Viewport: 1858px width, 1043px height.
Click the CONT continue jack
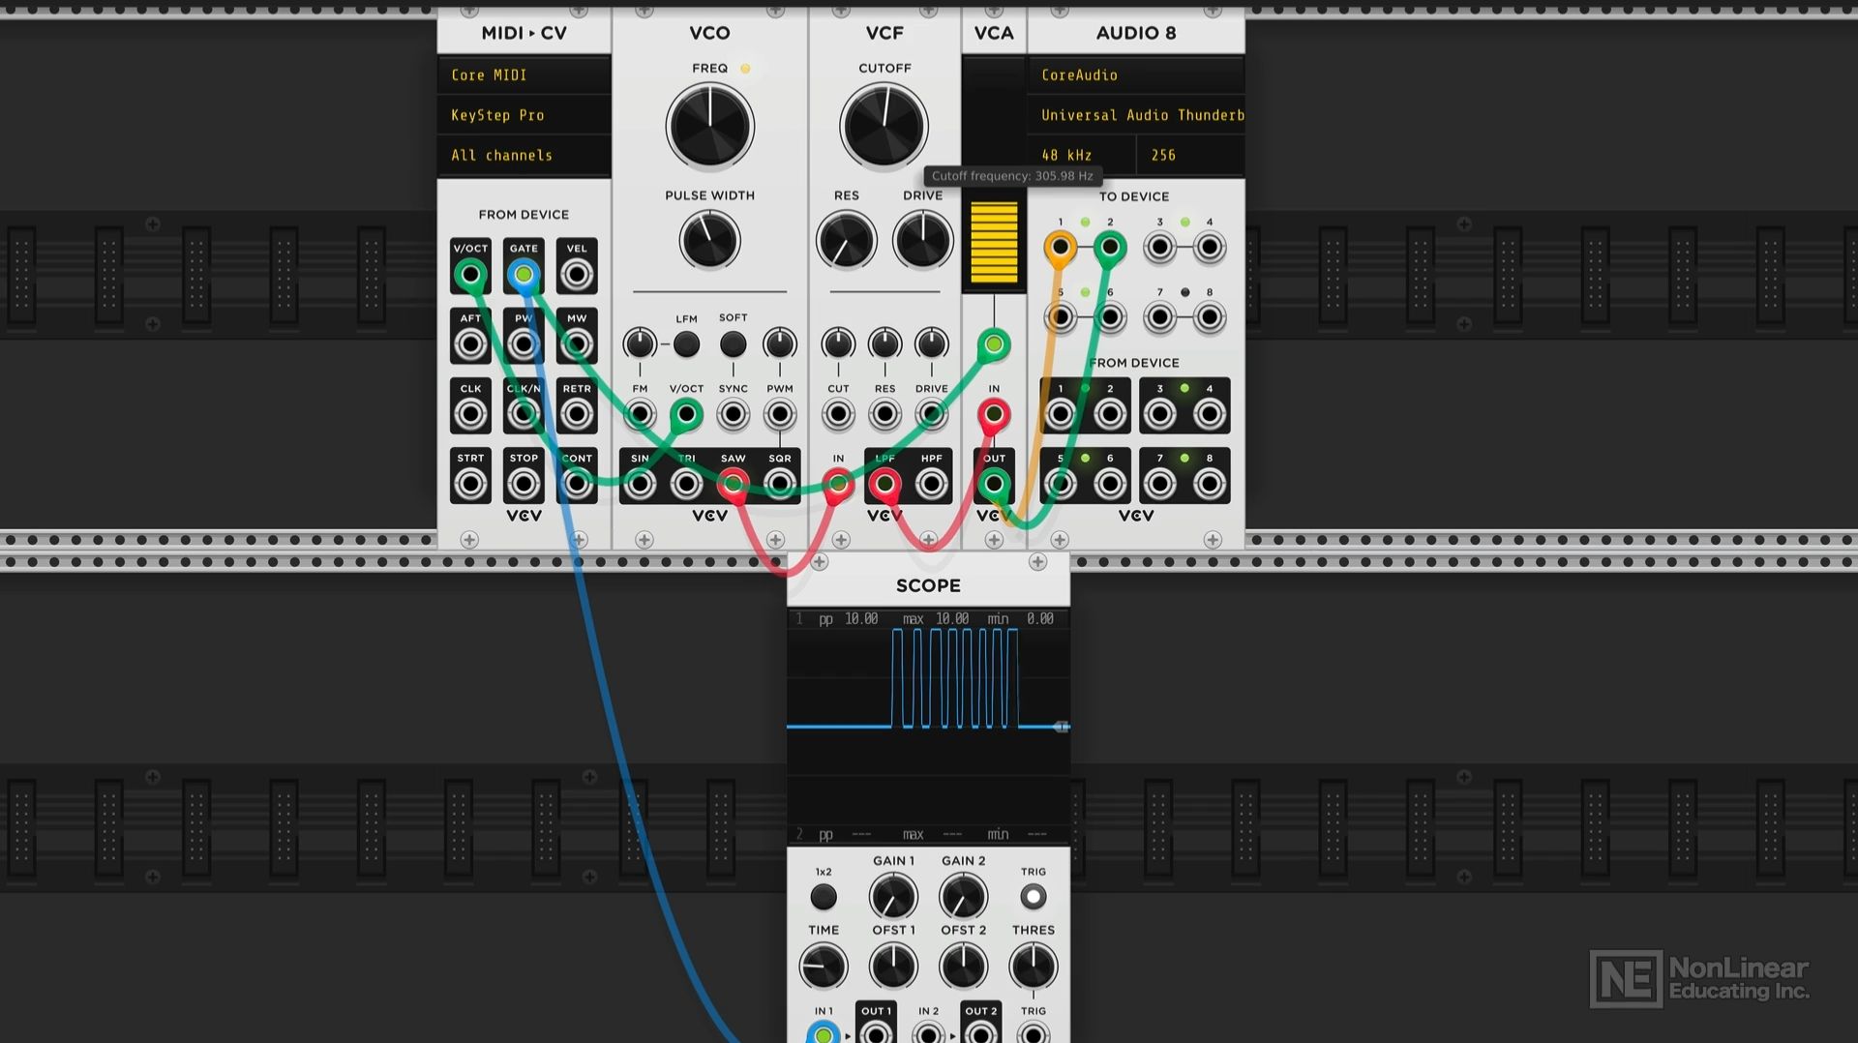pos(577,484)
